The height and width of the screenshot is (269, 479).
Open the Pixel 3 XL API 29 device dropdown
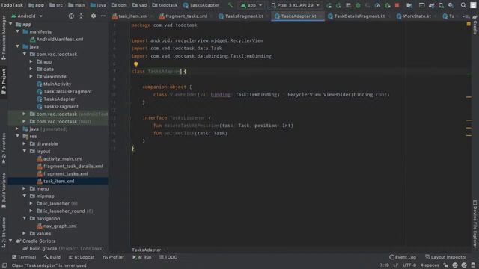(295, 5)
